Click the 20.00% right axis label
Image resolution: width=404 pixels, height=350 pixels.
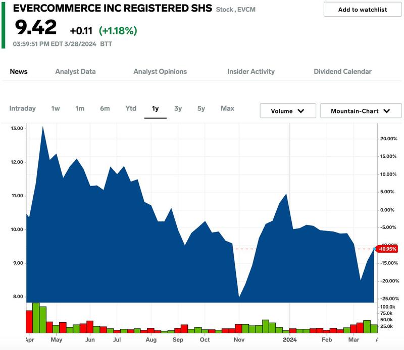pyautogui.click(x=388, y=139)
